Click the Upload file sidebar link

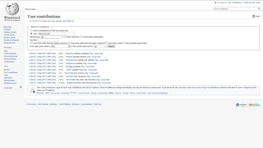pyautogui.click(x=8, y=78)
